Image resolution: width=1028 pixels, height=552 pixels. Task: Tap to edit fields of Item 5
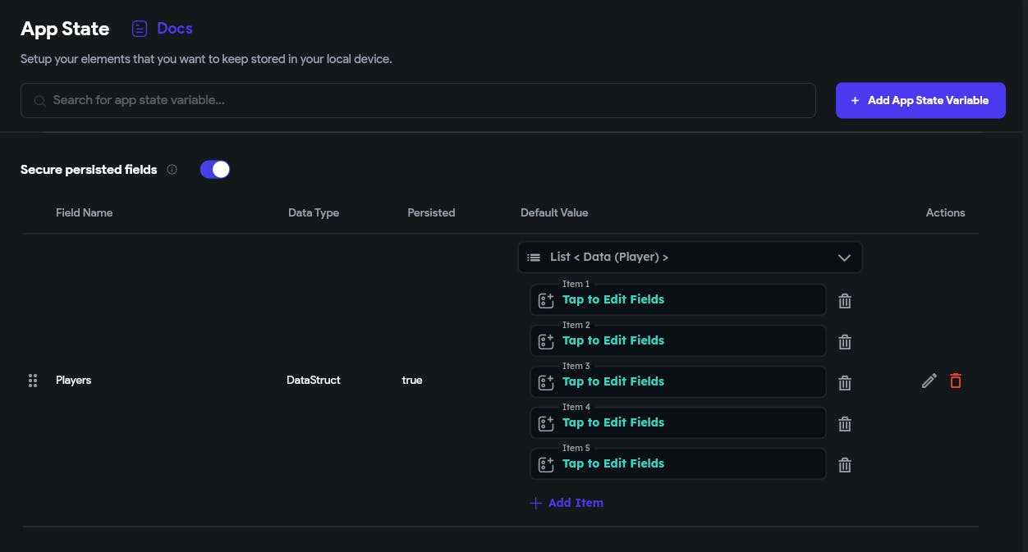pyautogui.click(x=677, y=464)
